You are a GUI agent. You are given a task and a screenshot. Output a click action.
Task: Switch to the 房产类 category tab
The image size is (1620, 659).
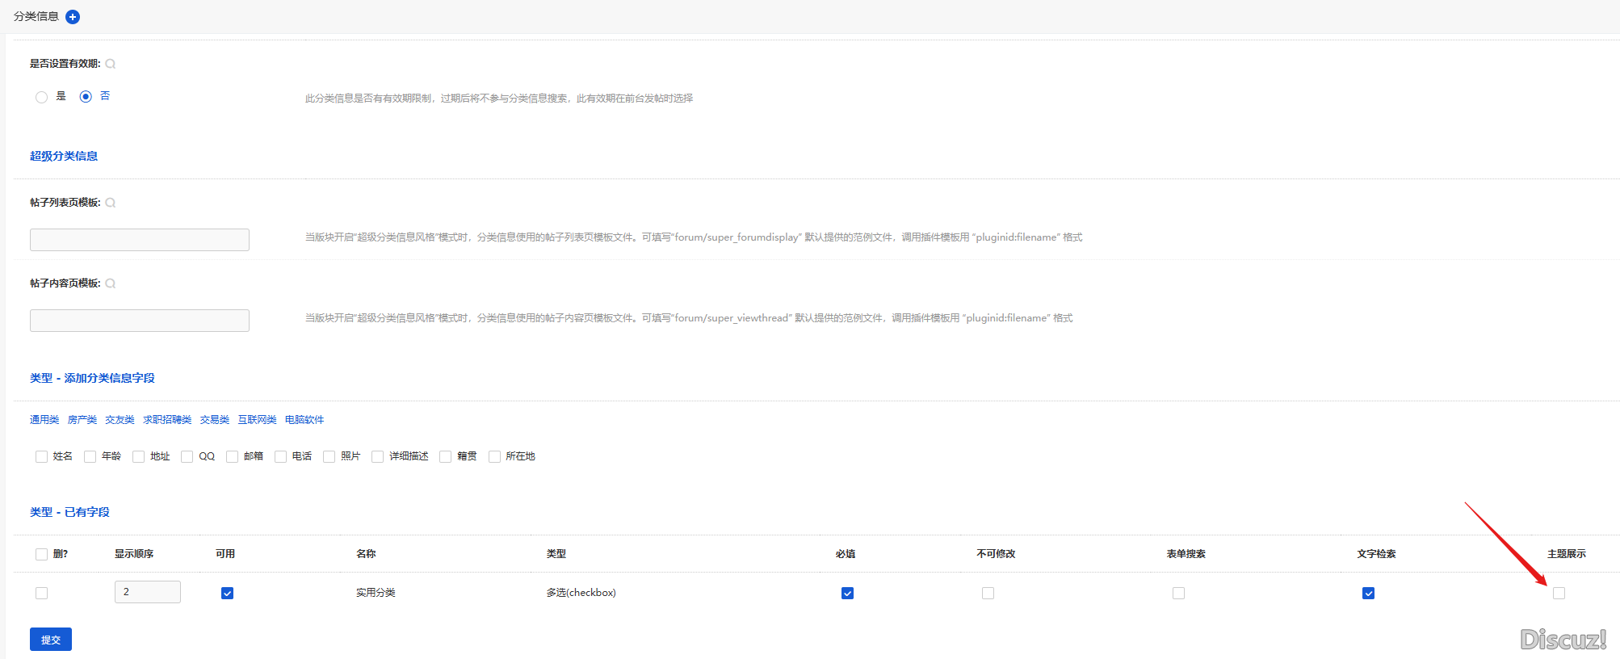point(82,420)
